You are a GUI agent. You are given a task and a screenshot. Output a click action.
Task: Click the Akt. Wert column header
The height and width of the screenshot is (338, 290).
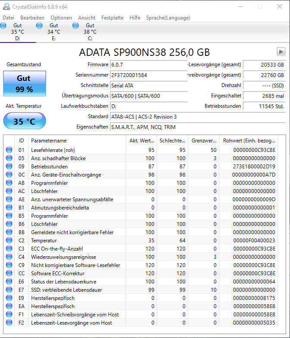pos(141,141)
